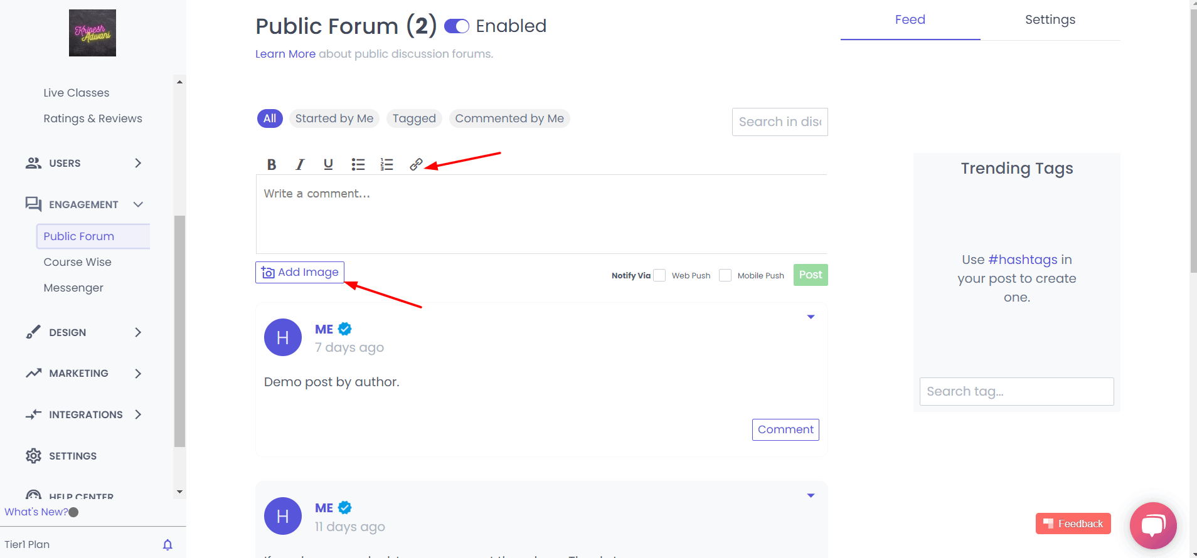The height and width of the screenshot is (558, 1197).
Task: Toggle bold formatting in comment editor
Action: click(272, 164)
